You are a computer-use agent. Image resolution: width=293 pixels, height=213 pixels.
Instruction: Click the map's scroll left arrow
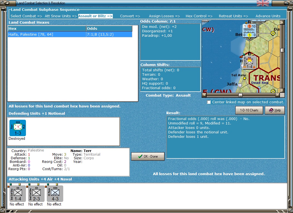click(x=204, y=95)
